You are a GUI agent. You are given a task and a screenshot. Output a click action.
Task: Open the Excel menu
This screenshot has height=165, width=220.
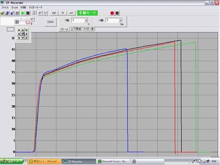point(15,7)
